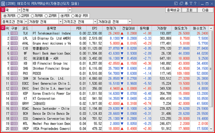Screen dimensions: 215x133
Task: Click the 100% badge in the WF row
Action: (x=14, y=53)
